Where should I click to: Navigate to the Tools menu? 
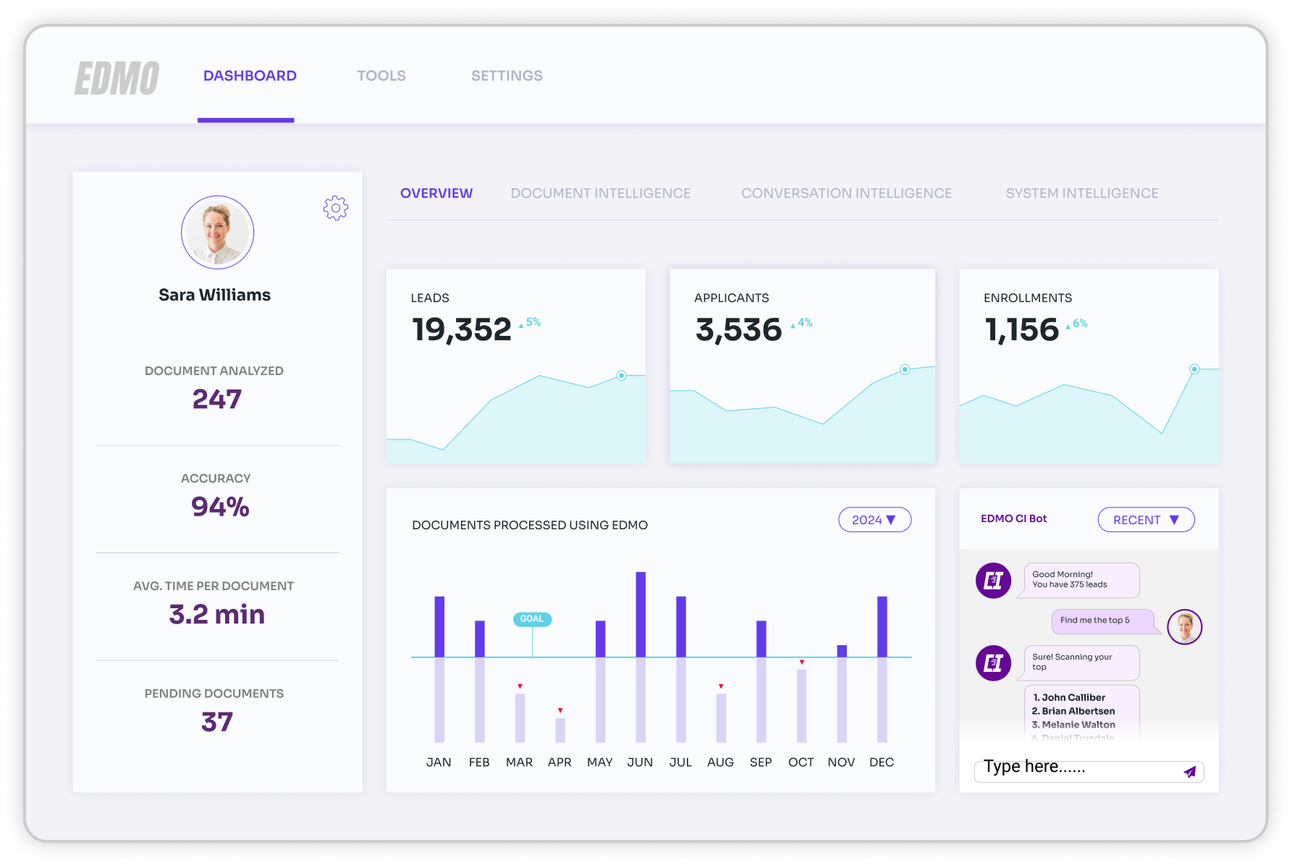[x=381, y=75]
